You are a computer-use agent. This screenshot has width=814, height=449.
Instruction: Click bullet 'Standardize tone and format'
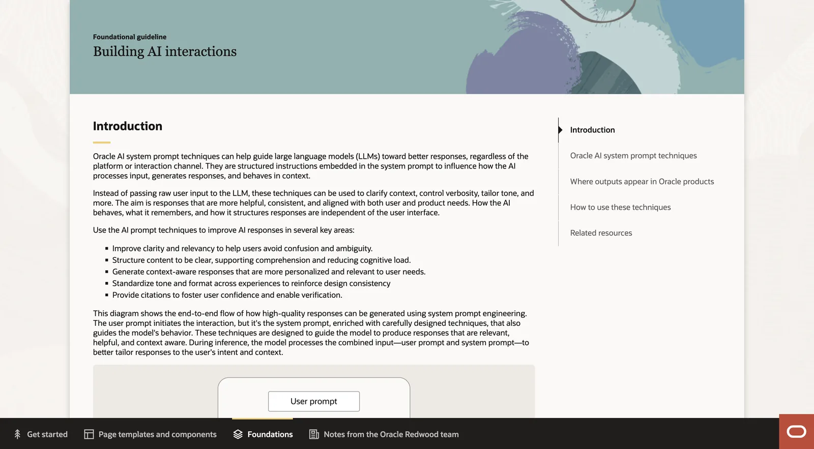point(251,284)
